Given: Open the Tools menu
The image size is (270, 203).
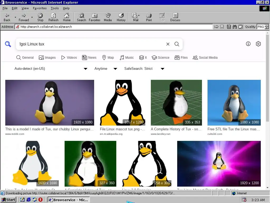Looking at the screenshot, I should [55, 8].
